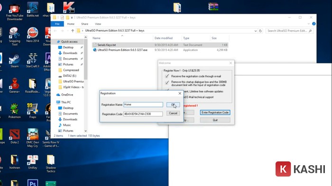The width and height of the screenshot is (332, 186).
Task: Click Cancel in Registration dialog
Action: click(173, 113)
